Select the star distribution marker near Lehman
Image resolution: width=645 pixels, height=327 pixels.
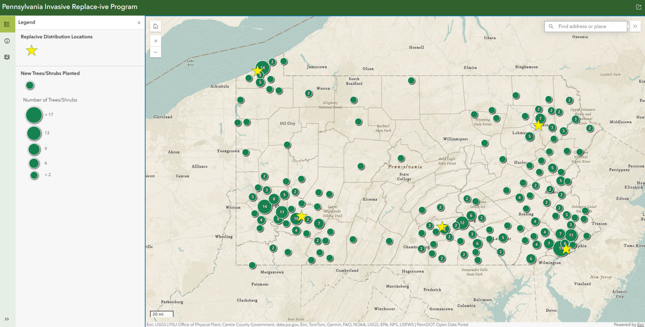click(x=538, y=125)
